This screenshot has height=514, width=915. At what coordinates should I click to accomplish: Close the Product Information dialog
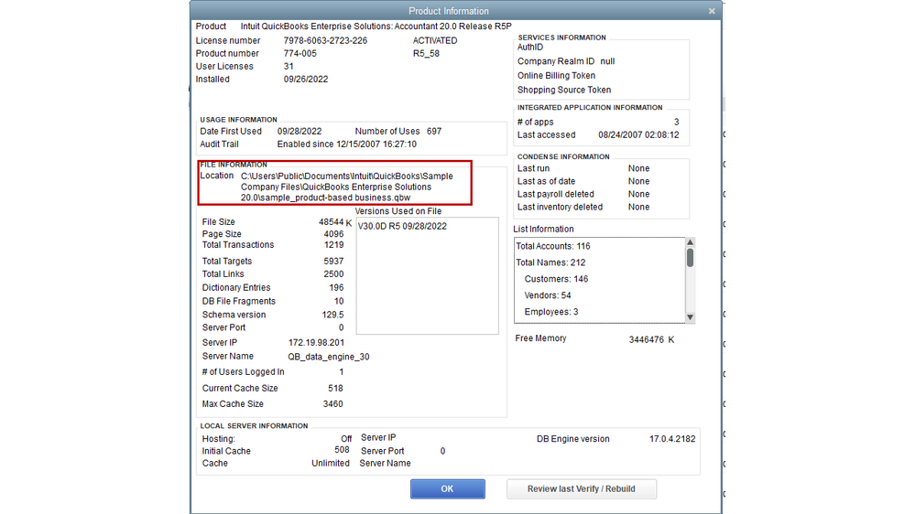coord(712,11)
